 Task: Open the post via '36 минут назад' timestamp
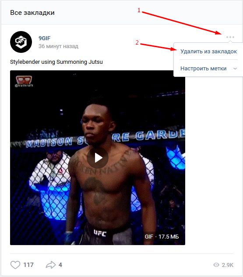click(x=58, y=46)
